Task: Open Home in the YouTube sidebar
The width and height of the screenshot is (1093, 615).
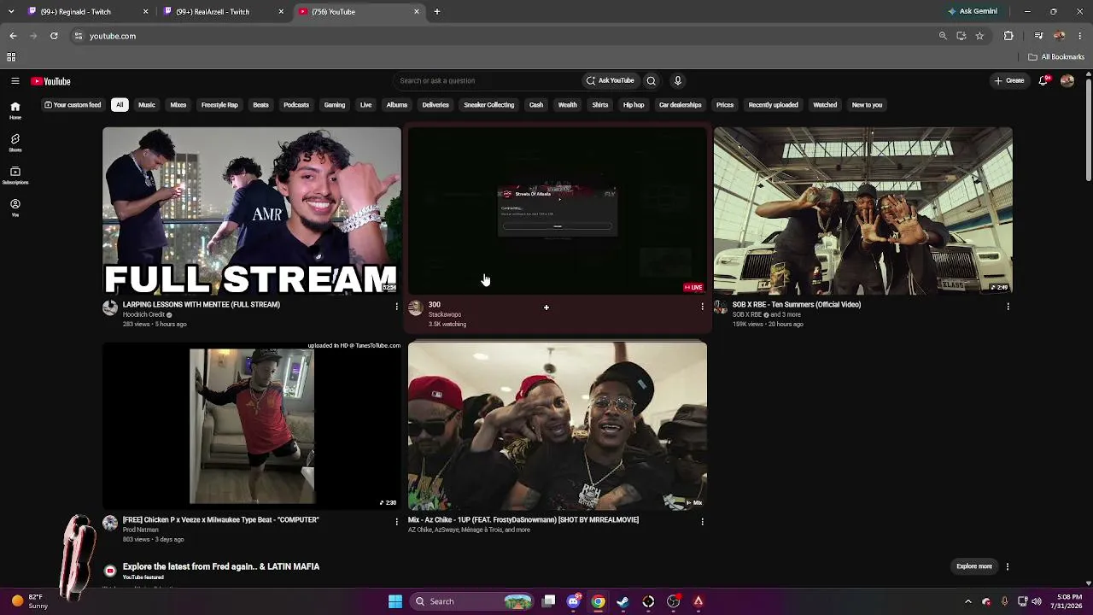Action: click(x=15, y=110)
